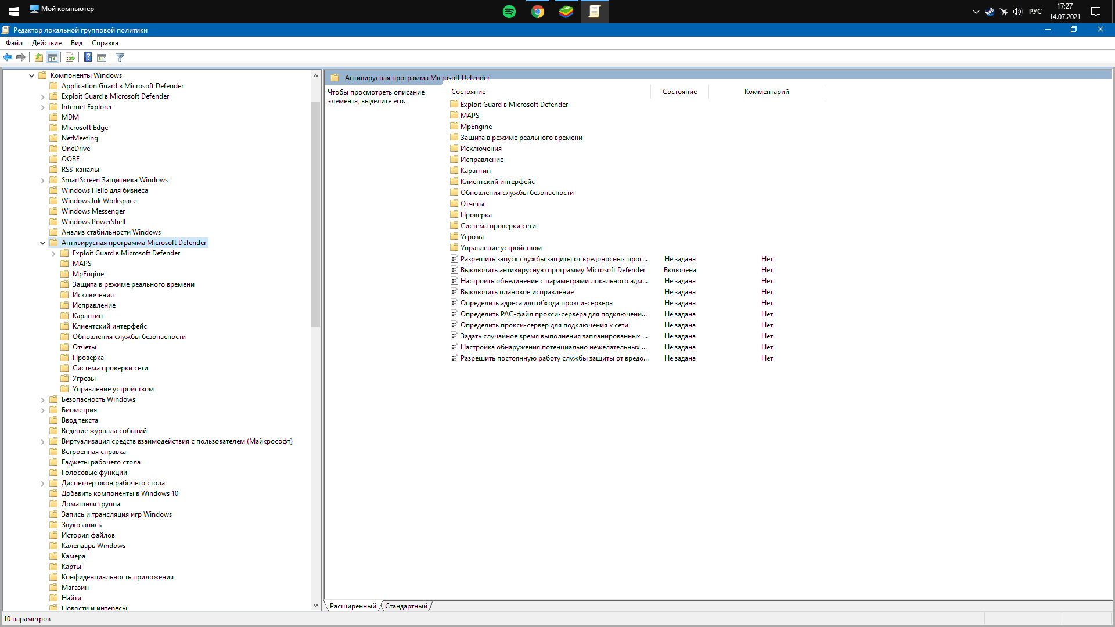Click the Steam icon in system tray
The image size is (1115, 627).
point(990,12)
